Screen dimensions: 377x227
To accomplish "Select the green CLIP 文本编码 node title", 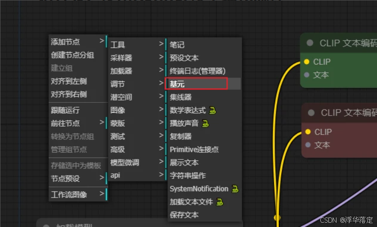I will coord(348,43).
